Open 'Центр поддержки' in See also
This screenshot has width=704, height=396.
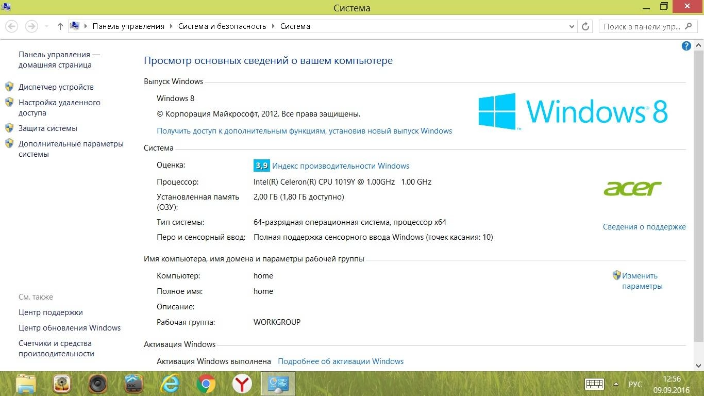click(51, 312)
